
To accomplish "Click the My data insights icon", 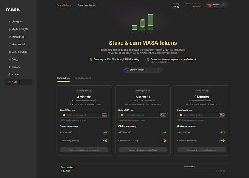I will click(x=9, y=29).
